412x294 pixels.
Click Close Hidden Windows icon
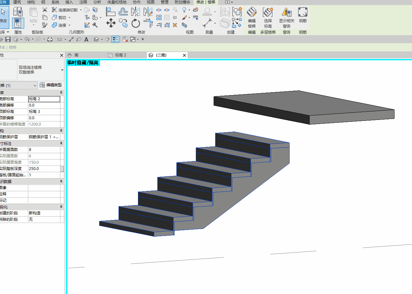pos(125,39)
